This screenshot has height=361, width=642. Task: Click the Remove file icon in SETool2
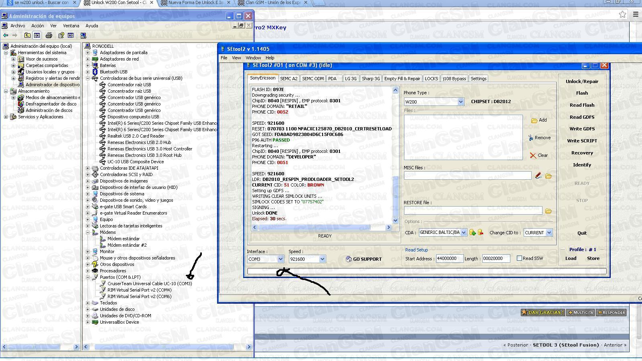530,138
